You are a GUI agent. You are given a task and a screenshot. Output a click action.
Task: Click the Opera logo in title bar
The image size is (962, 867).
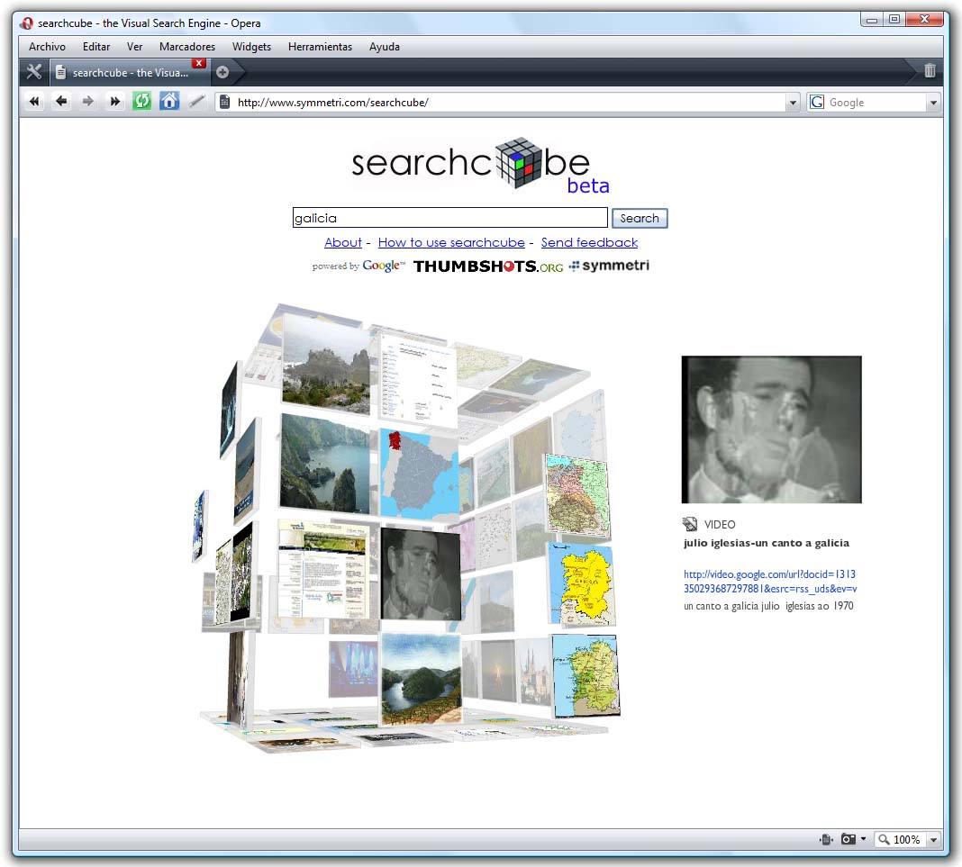click(26, 23)
